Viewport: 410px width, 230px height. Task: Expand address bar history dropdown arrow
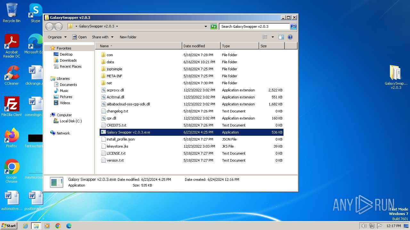[206, 27]
